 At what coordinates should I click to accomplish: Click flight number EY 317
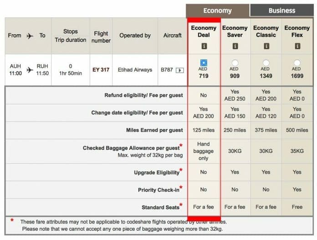(101, 70)
